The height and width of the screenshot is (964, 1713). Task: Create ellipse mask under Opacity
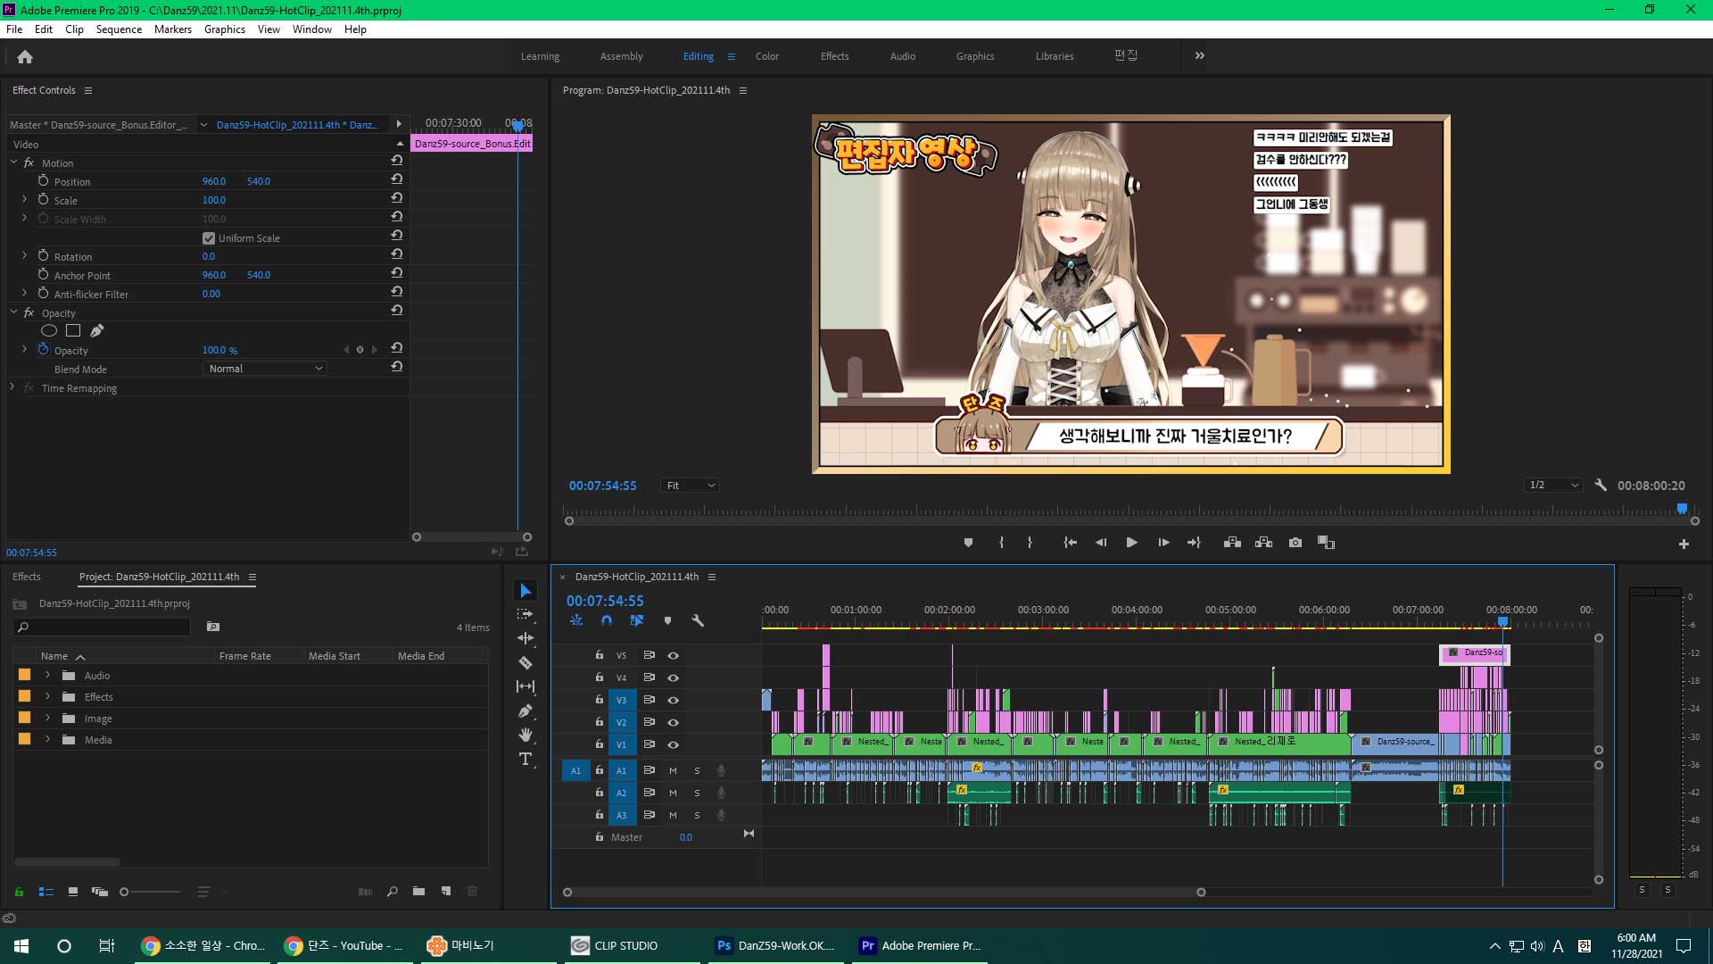[49, 331]
